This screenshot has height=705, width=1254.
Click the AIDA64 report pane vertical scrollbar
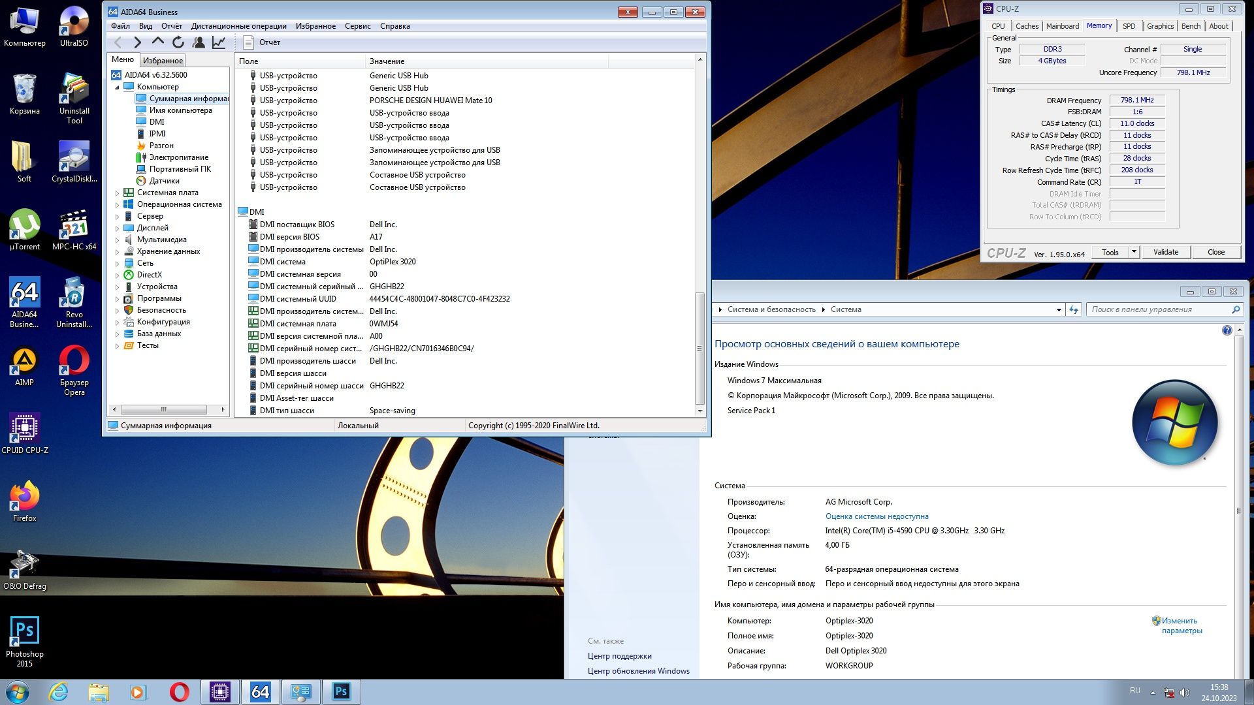coord(700,349)
